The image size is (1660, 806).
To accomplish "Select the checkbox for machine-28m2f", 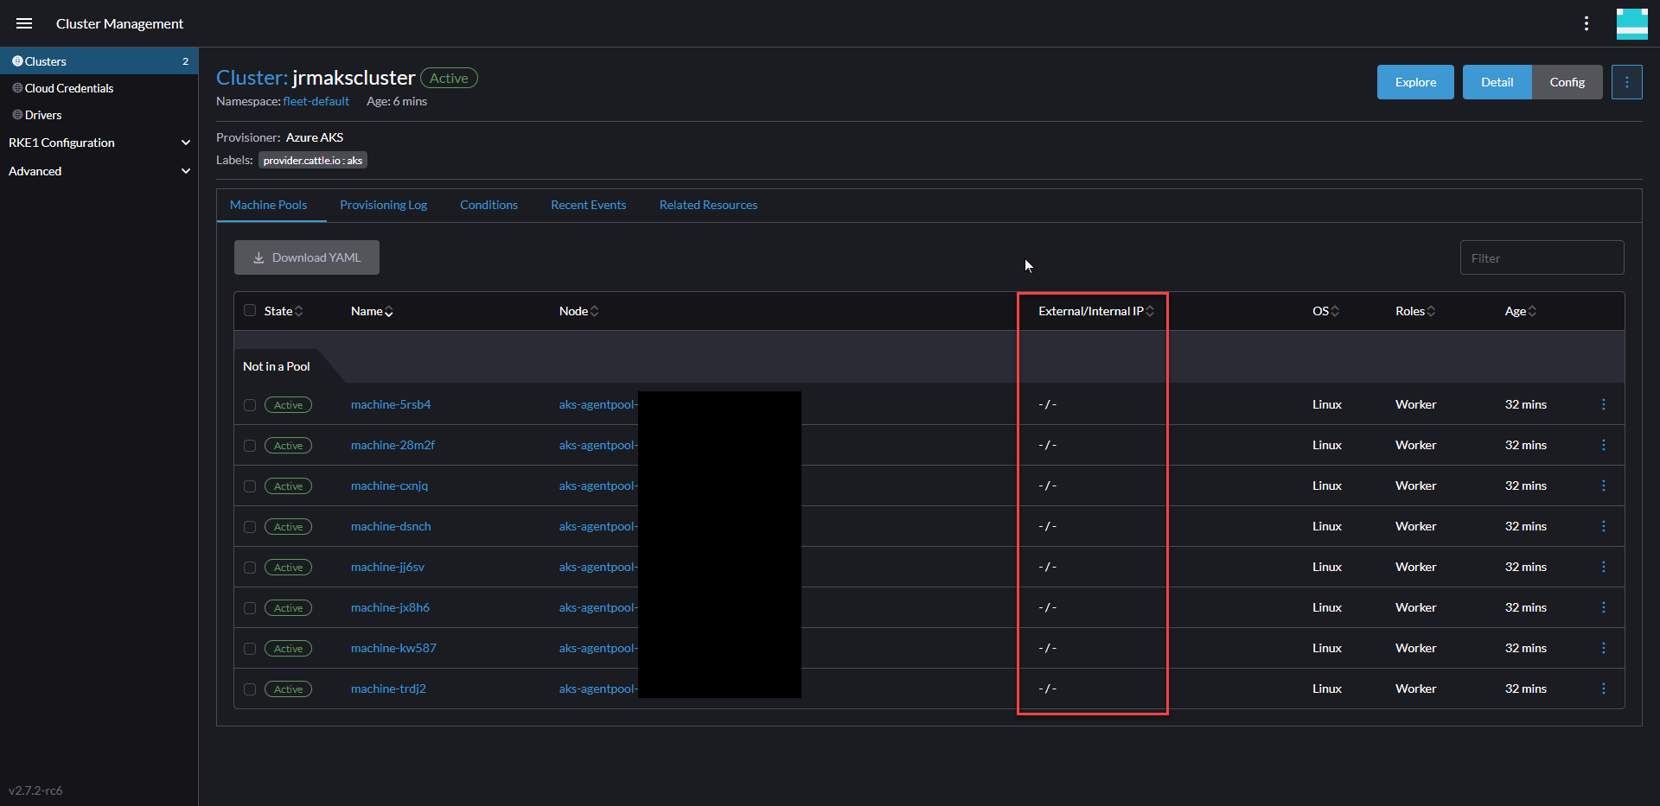I will pos(249,445).
